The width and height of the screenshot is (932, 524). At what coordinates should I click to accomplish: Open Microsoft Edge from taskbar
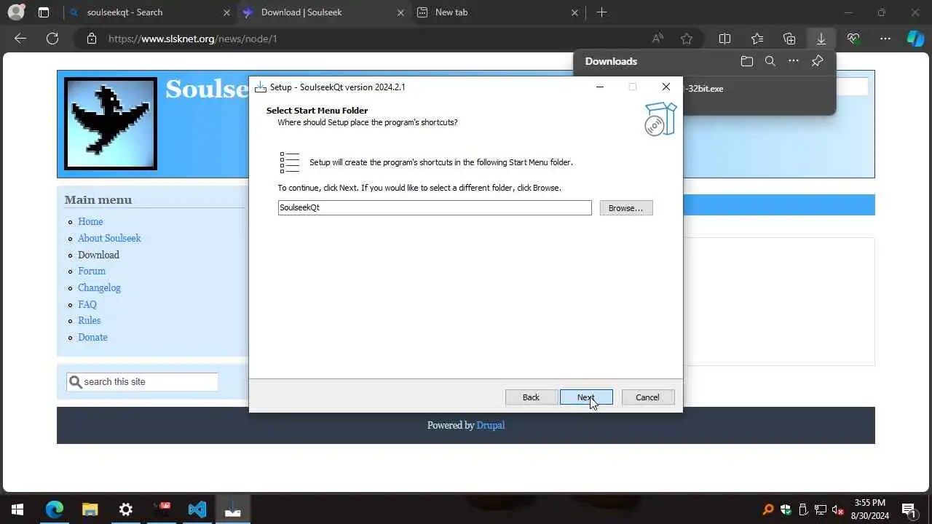point(55,509)
